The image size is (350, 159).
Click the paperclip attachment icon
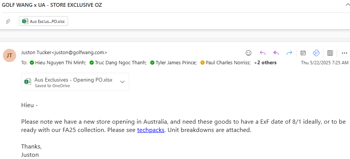point(8,21)
